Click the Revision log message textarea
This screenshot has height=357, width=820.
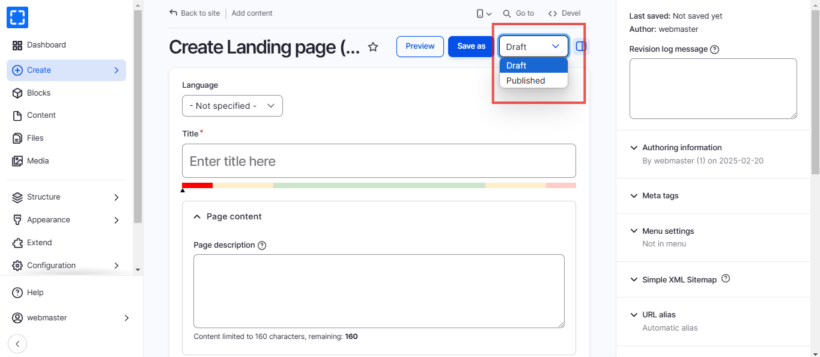[x=713, y=89]
